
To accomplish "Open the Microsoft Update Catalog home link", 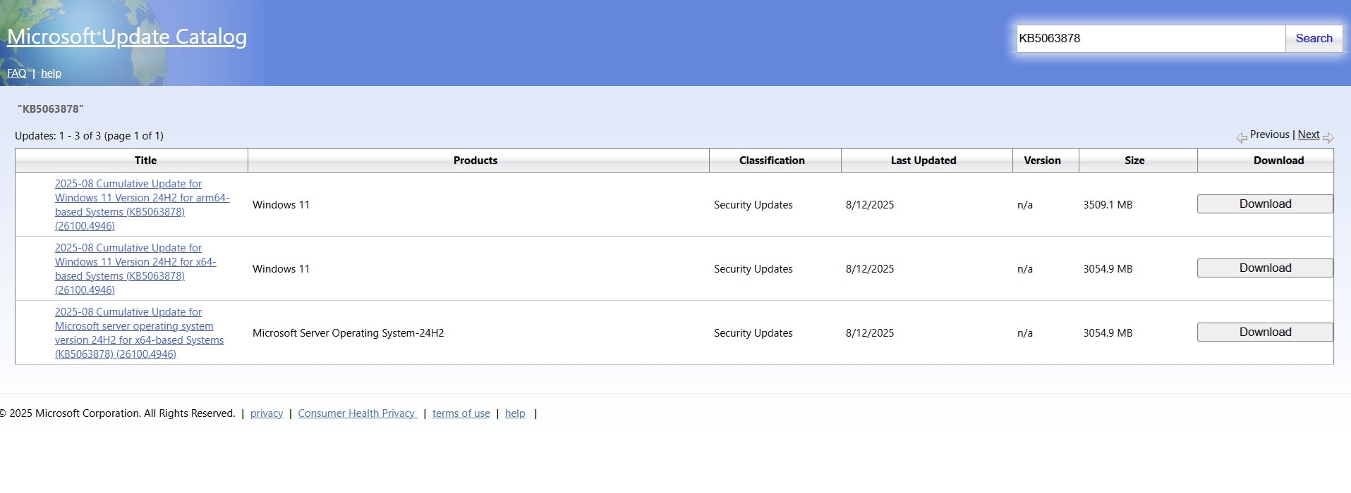I will [127, 37].
